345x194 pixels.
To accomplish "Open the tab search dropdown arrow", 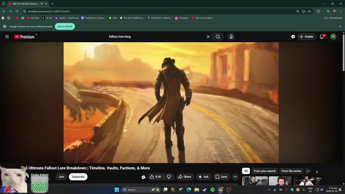I will pos(4,4).
